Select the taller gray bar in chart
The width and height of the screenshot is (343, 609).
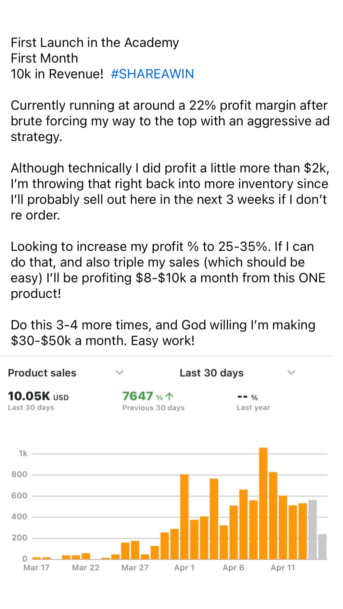point(312,529)
